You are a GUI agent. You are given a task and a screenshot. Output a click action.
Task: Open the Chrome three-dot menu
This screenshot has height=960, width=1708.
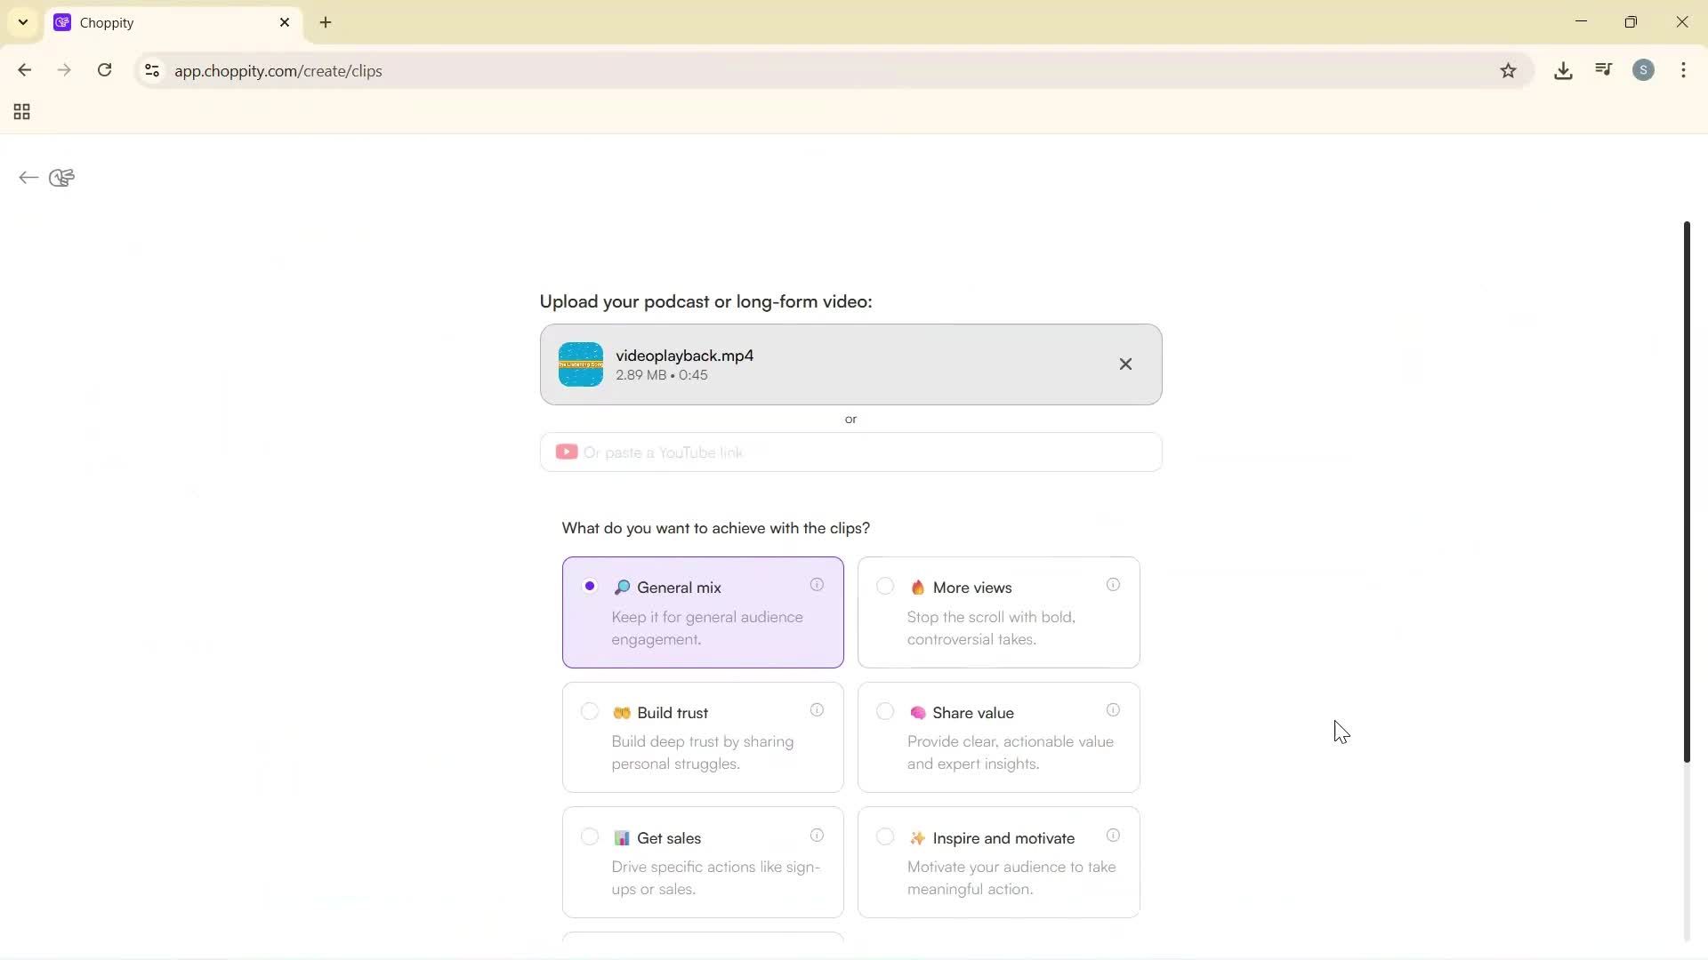[x=1684, y=70]
